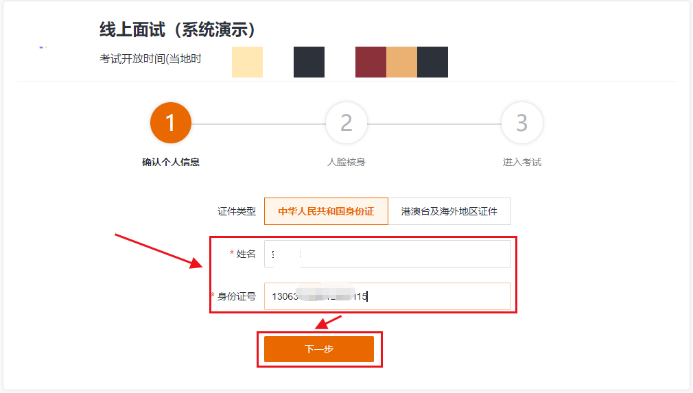This screenshot has height=393, width=693.
Task: Click the 下一步 next button
Action: pyautogui.click(x=319, y=349)
